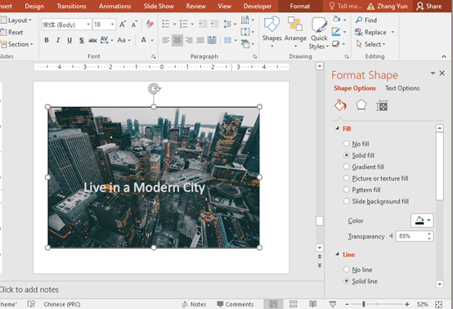
Task: Decrease font size with small A
Action: 134,25
